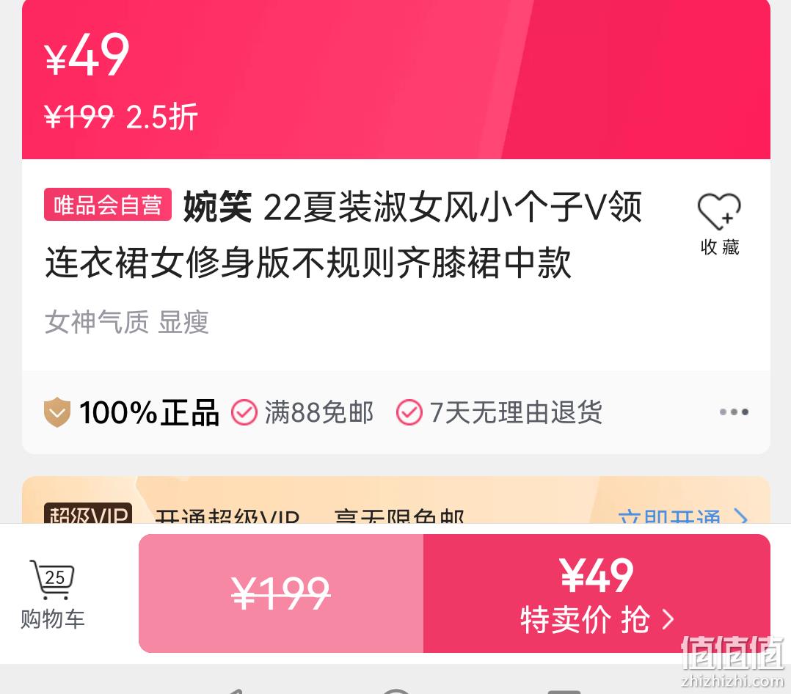Viewport: 791px width, 694px height.
Task: Open the three-dot more options icon
Action: [x=734, y=412]
